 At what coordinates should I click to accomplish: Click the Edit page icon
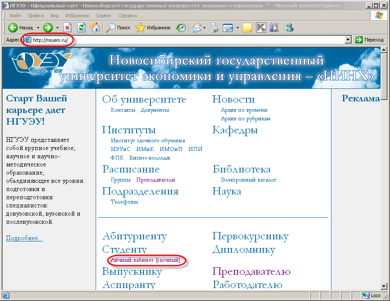[x=228, y=28]
